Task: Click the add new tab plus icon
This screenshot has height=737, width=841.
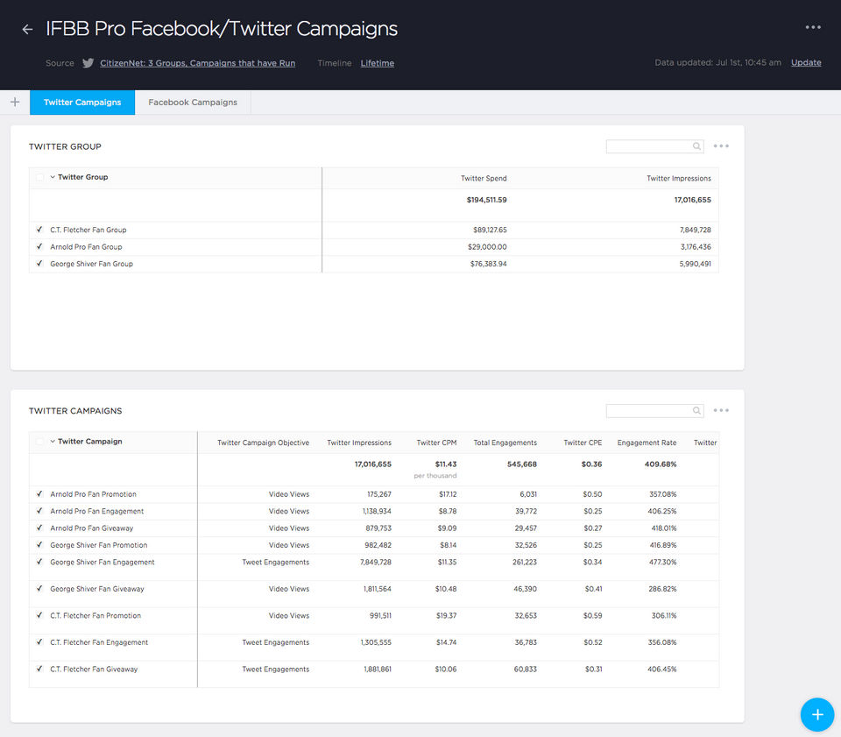Action: [15, 103]
